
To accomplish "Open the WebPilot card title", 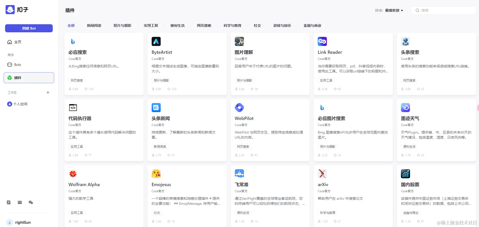I will (x=244, y=118).
